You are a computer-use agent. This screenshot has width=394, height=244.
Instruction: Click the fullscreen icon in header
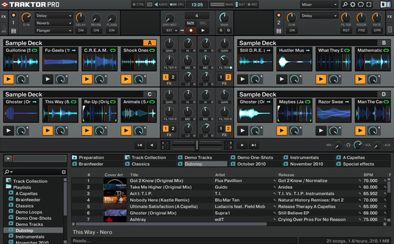pos(369,4)
